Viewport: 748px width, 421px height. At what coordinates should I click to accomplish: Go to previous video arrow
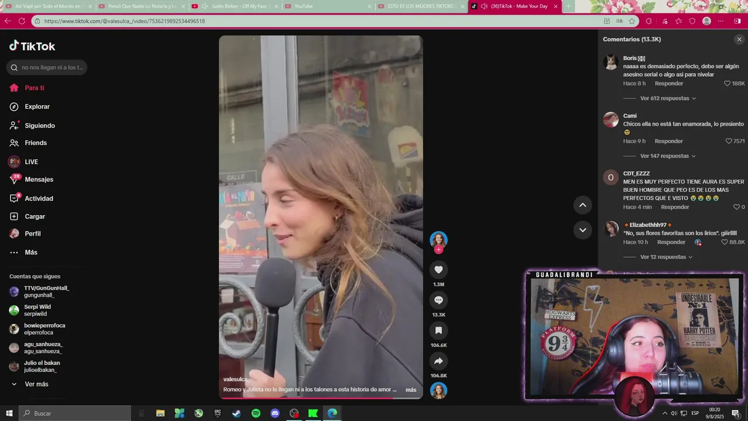coord(582,205)
